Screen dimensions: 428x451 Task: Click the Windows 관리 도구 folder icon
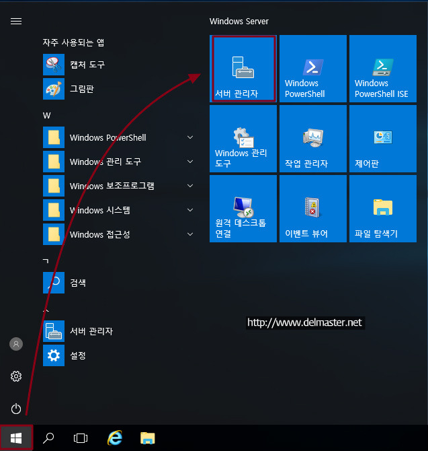[x=54, y=162]
